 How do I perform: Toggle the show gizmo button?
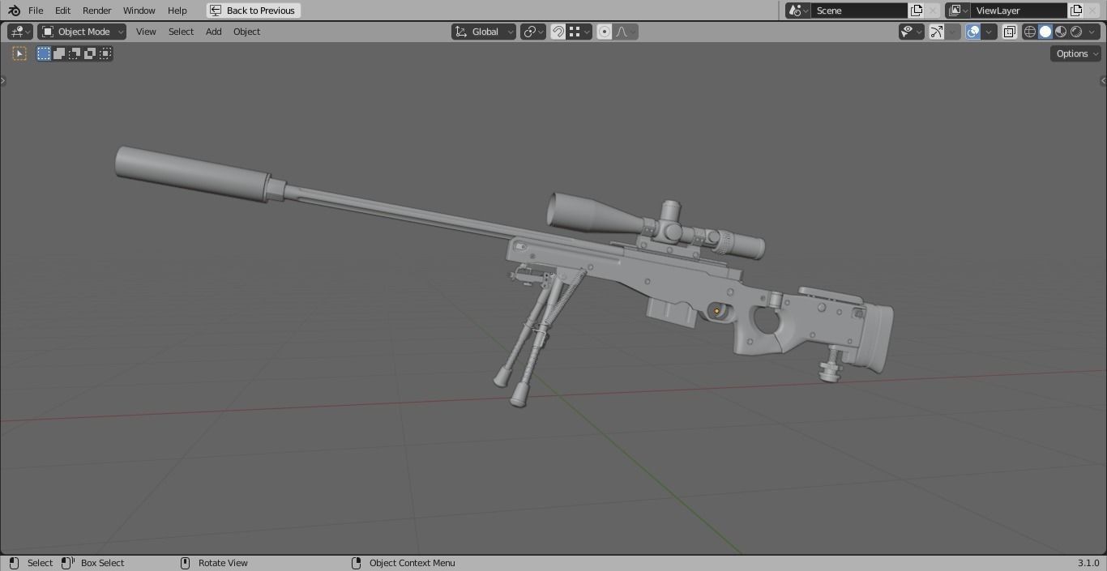[x=937, y=32]
